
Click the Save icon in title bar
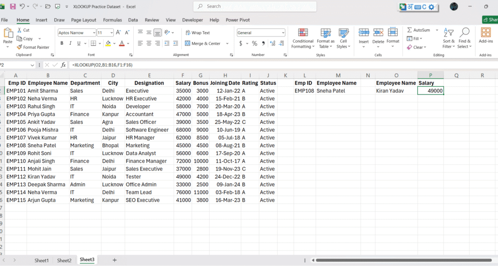(13, 6)
